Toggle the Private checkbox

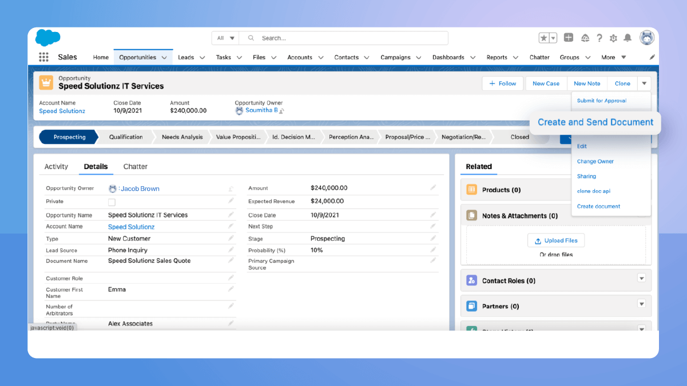(112, 202)
